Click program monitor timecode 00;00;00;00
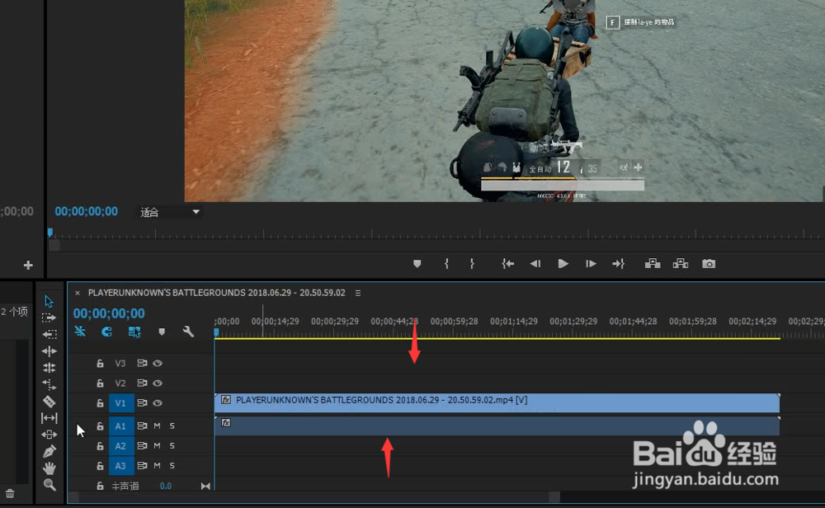The width and height of the screenshot is (825, 508). click(87, 211)
